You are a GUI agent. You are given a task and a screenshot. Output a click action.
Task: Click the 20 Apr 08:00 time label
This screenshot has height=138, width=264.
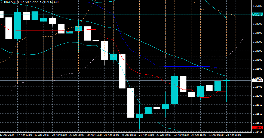tap(76, 135)
